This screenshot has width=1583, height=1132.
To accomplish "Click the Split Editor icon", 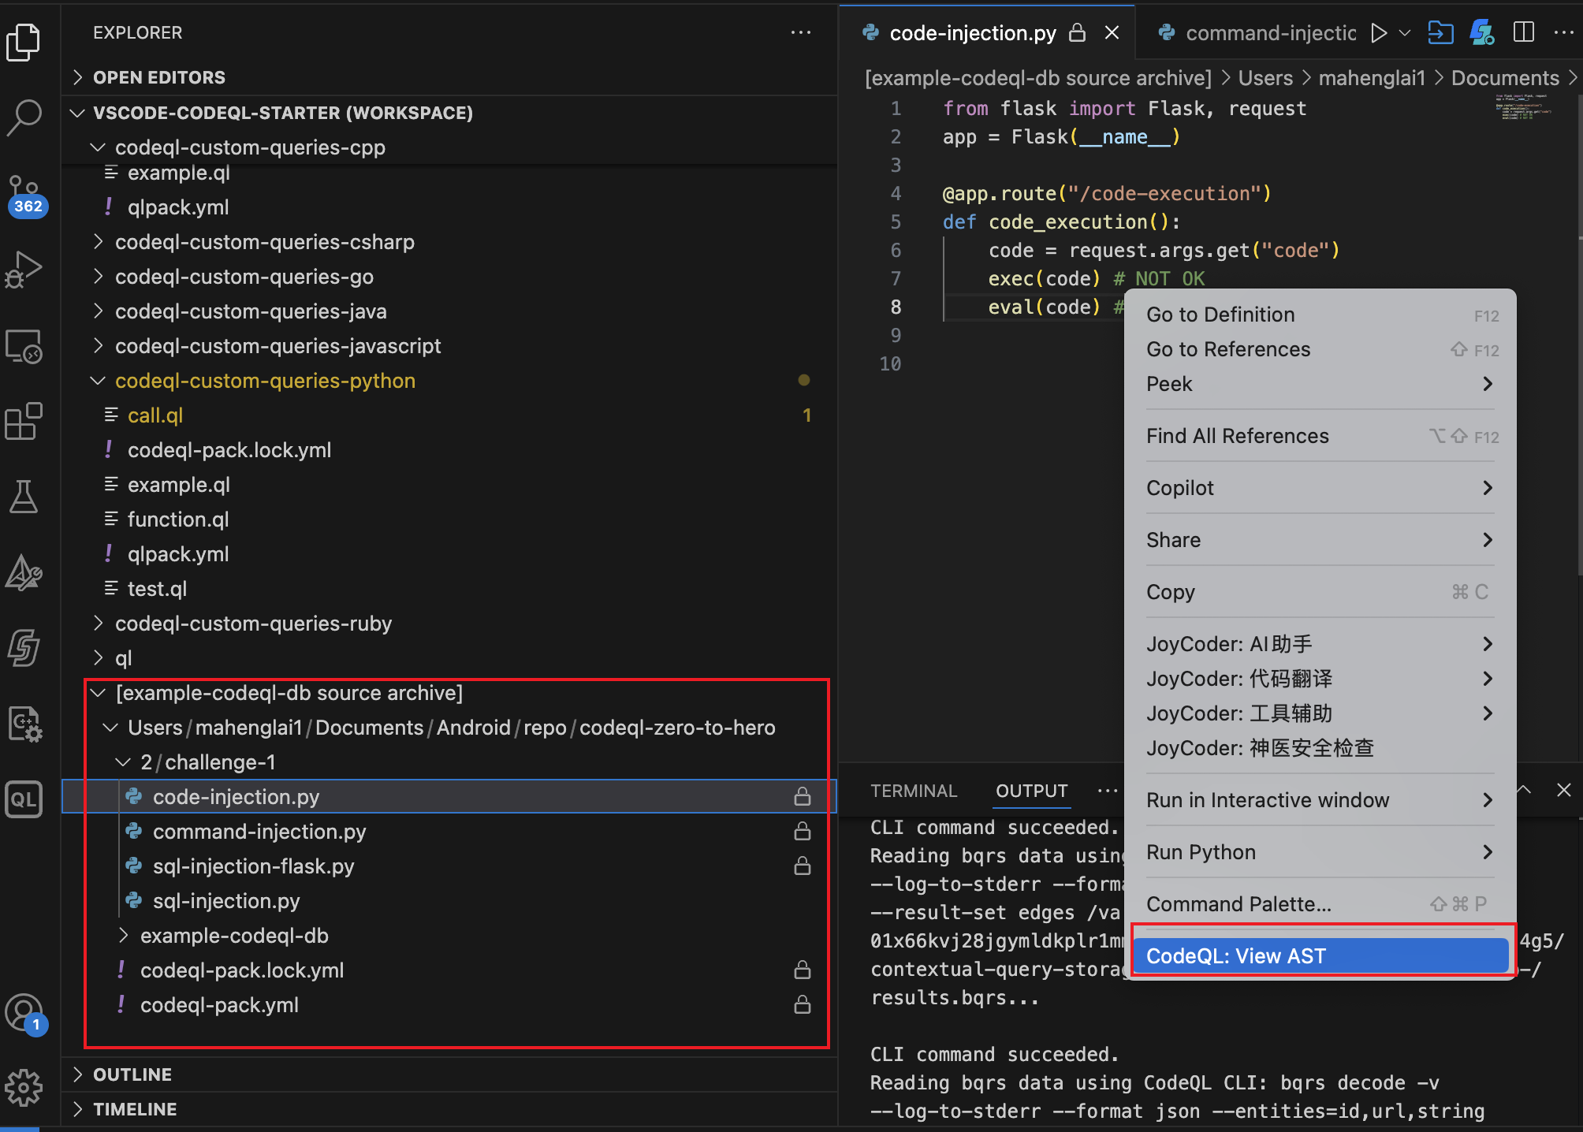I will [x=1523, y=33].
